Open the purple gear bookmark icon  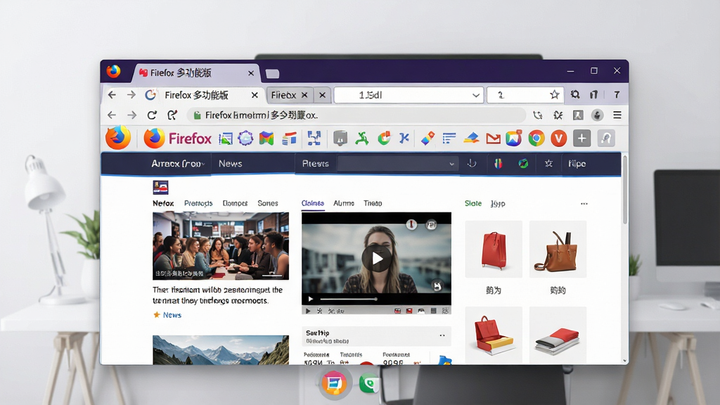(x=245, y=139)
